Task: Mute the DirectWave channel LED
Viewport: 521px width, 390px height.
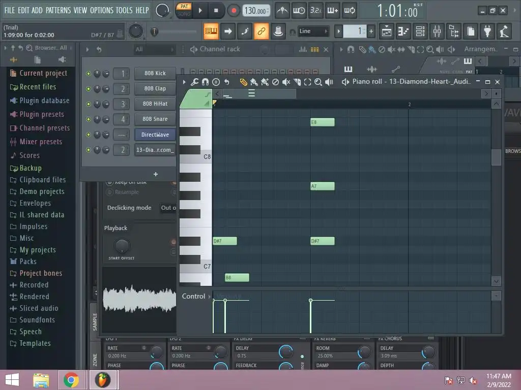Action: 89,135
